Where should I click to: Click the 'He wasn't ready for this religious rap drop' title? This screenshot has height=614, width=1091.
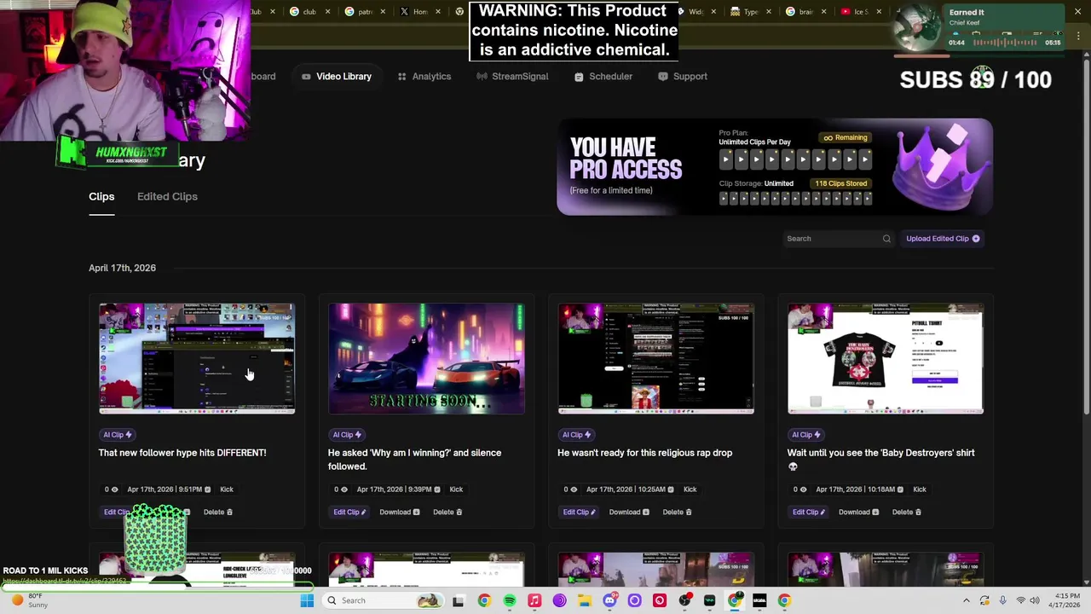point(644,453)
